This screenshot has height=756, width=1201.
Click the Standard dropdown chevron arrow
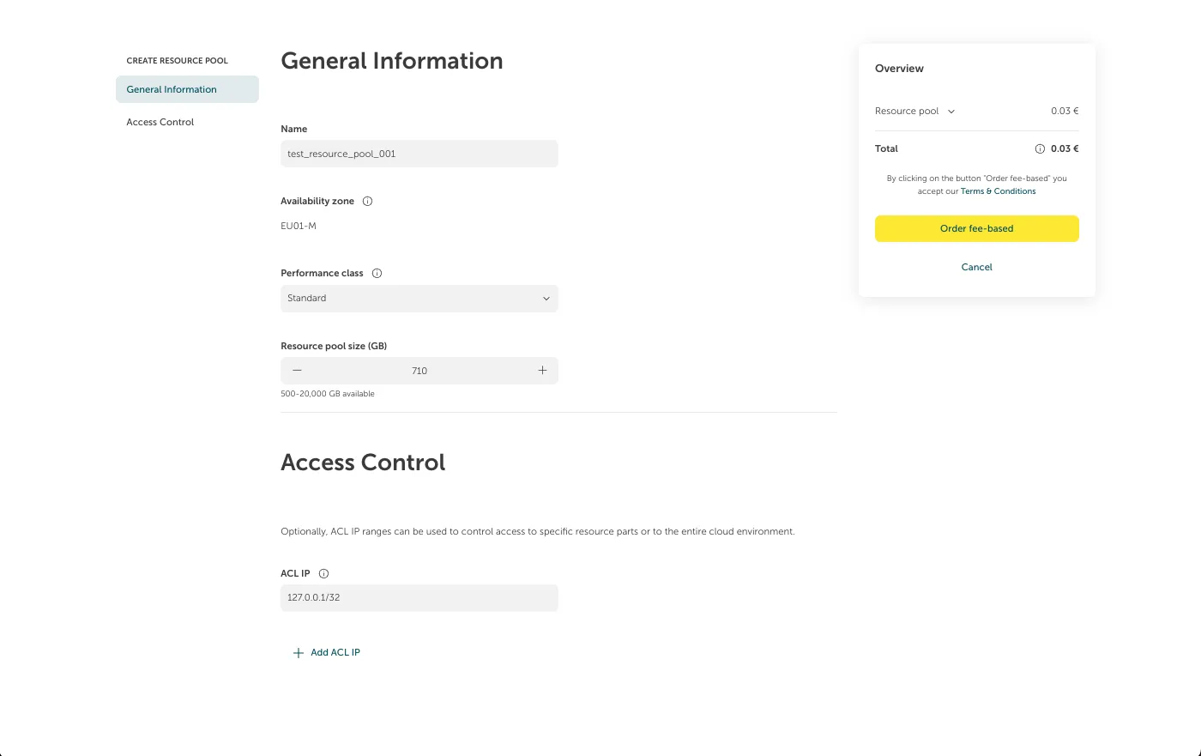click(546, 299)
